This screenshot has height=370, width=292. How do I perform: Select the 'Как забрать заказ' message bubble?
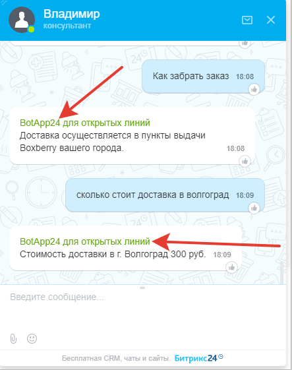coord(203,77)
